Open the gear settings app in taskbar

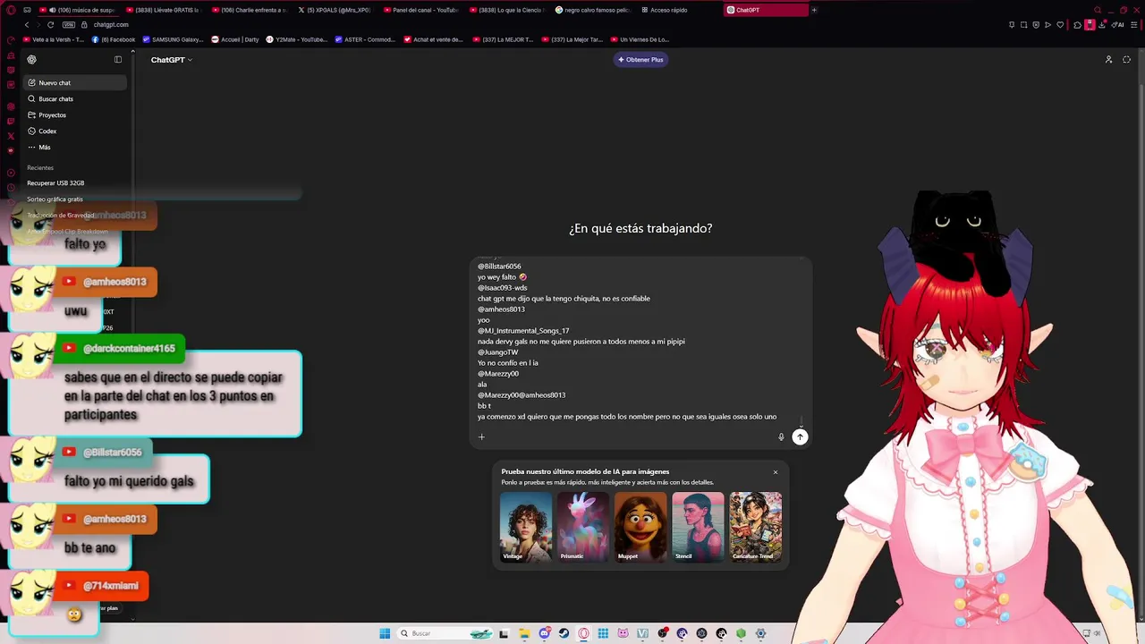760,633
